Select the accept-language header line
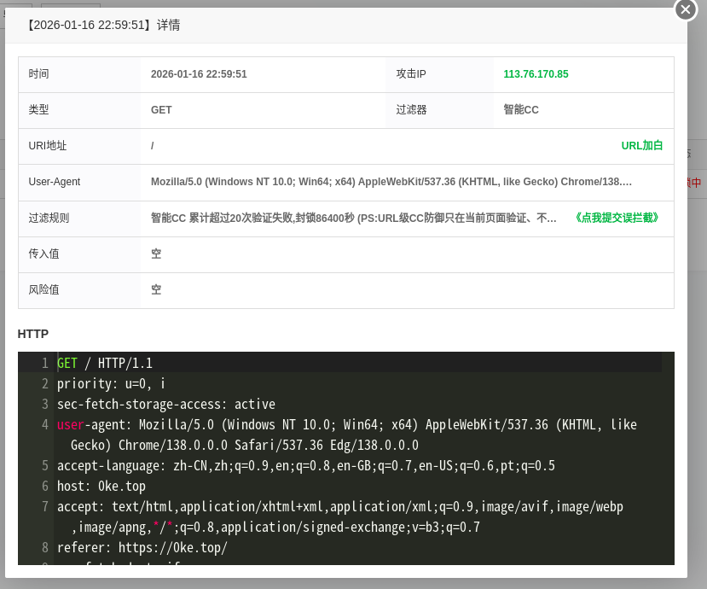The image size is (707, 589). (x=256, y=465)
